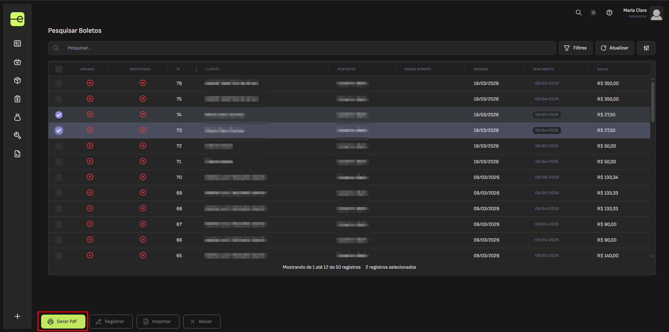Open the money bag sidebar icon
This screenshot has height=332, width=669.
point(17,117)
